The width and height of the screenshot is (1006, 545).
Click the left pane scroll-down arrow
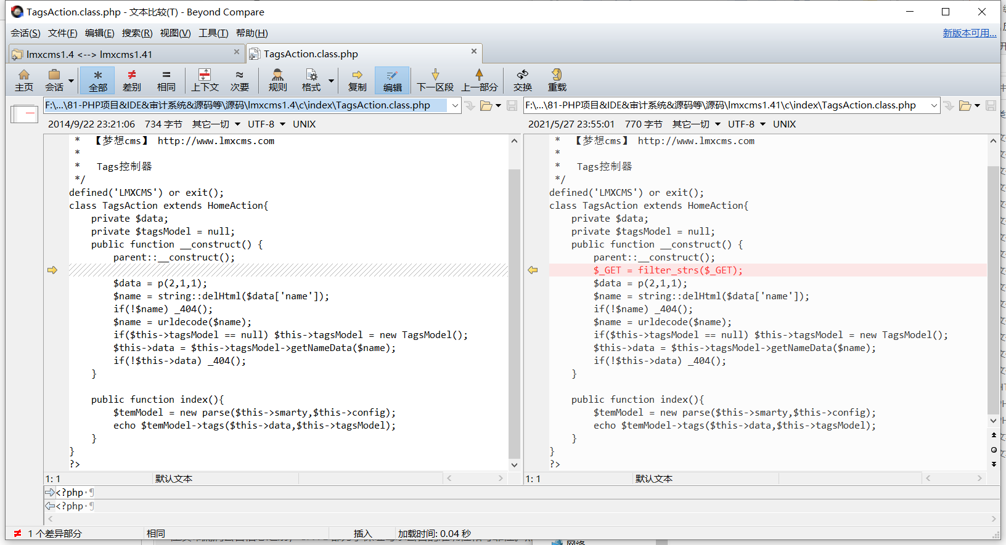pos(514,465)
